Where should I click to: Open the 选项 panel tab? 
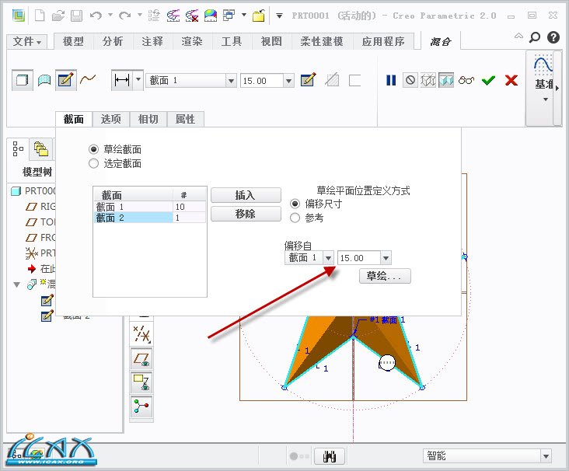[x=110, y=119]
